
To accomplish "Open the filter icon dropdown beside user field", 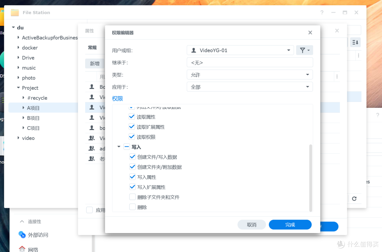I will pos(305,51).
